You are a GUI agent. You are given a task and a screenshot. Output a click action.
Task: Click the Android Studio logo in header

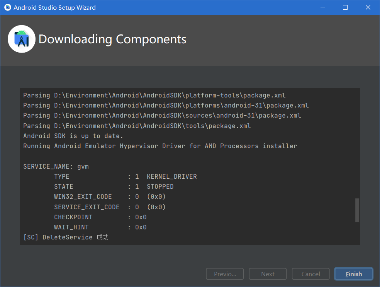click(22, 39)
